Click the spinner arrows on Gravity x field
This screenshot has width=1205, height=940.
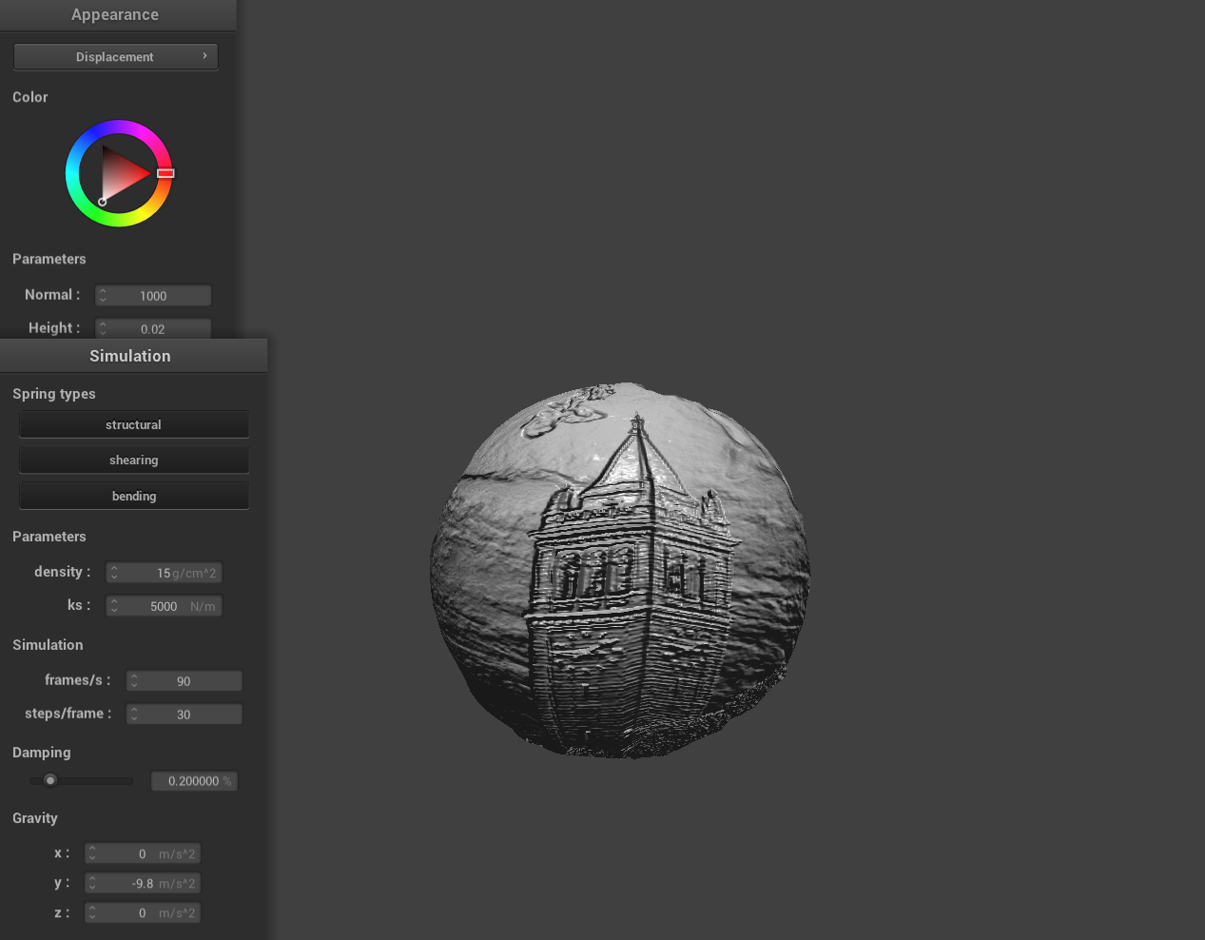(92, 854)
